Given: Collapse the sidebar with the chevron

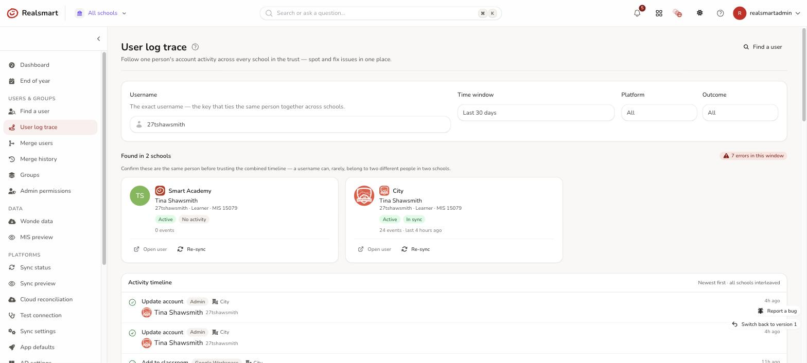Looking at the screenshot, I should 98,39.
